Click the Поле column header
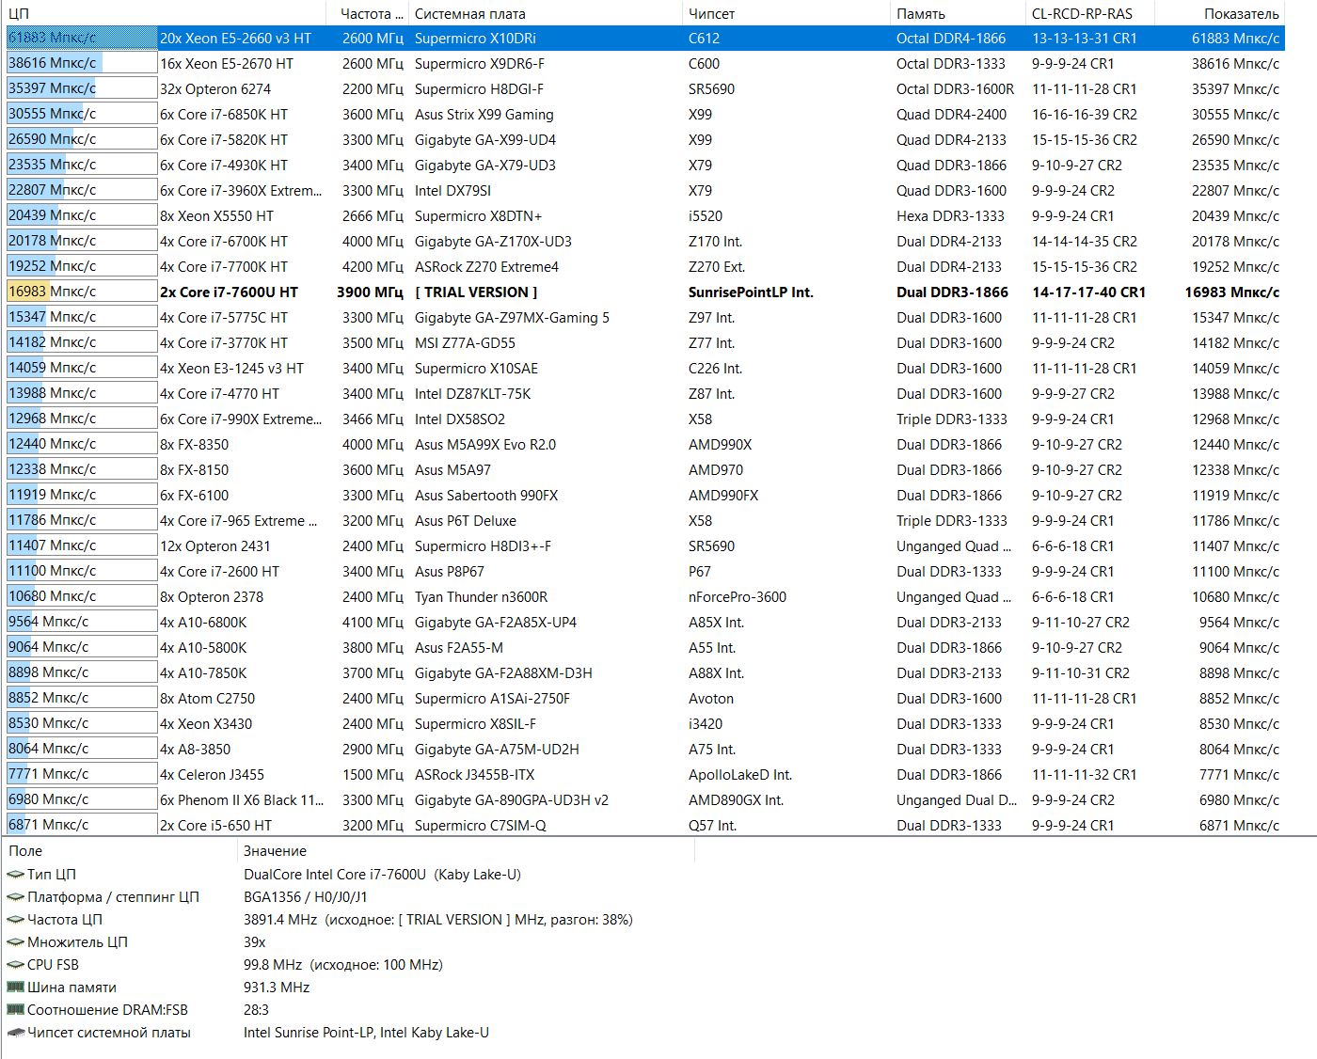The height and width of the screenshot is (1059, 1317). 120,851
